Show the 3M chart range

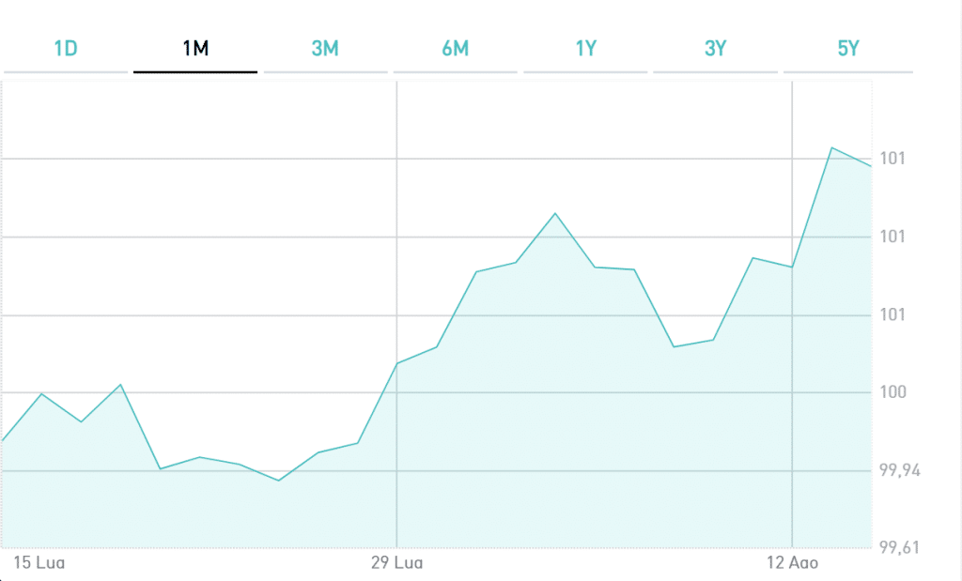[x=324, y=49]
